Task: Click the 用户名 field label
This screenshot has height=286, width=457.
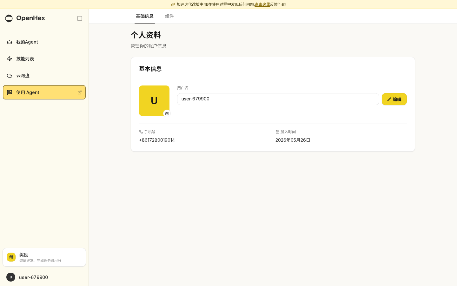Action: [x=183, y=88]
